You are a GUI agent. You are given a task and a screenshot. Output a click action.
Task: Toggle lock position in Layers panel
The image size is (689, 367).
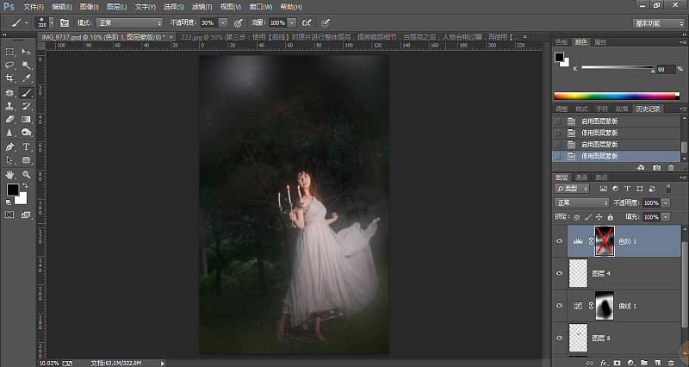click(x=599, y=217)
